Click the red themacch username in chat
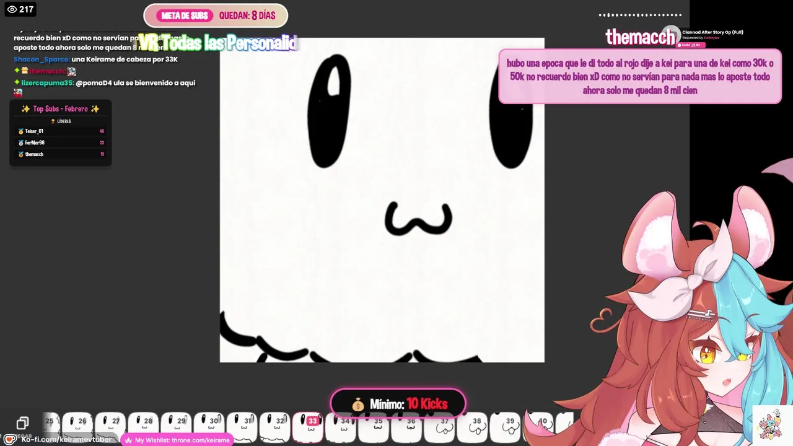 point(48,71)
